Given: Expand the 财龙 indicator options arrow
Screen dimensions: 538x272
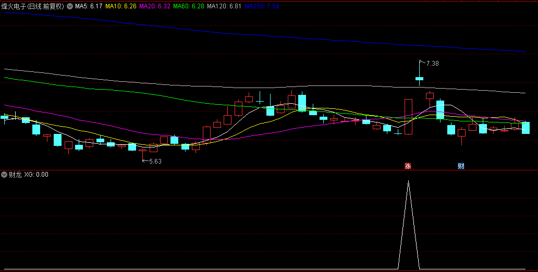Looking at the screenshot, I should (x=4, y=175).
